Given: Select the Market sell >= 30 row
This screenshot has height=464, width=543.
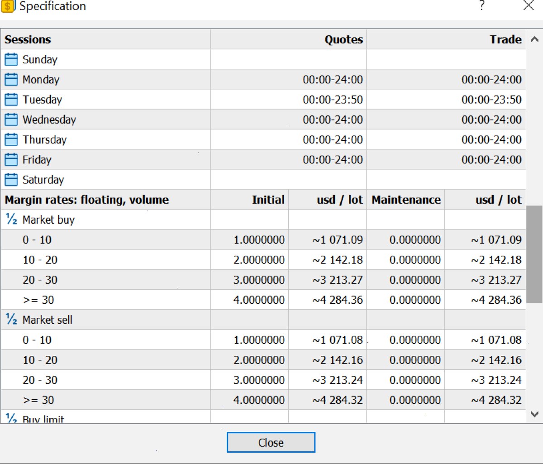Looking at the screenshot, I should click(263, 400).
